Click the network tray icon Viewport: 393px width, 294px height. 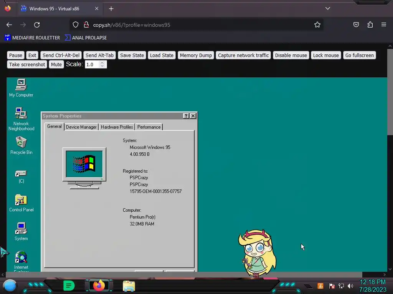coord(341,286)
